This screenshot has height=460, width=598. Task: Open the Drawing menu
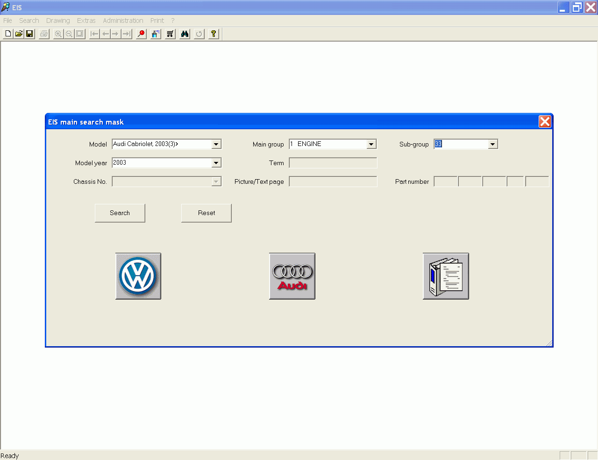pos(58,21)
